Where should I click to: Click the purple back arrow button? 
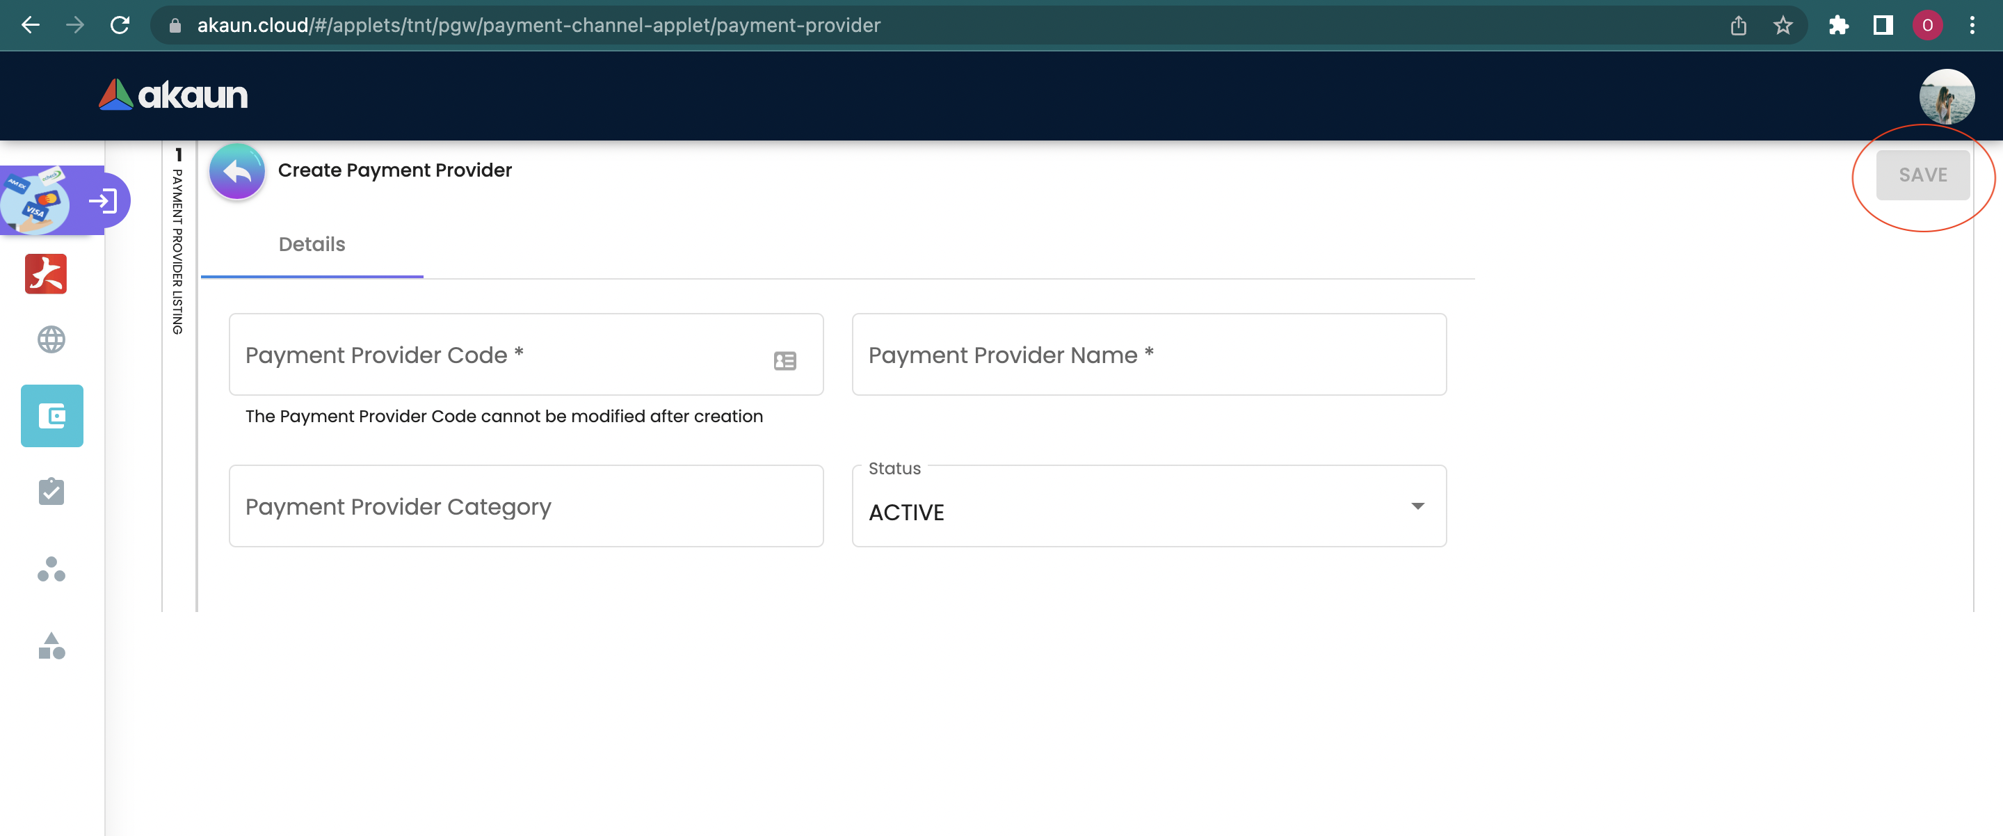pyautogui.click(x=237, y=171)
